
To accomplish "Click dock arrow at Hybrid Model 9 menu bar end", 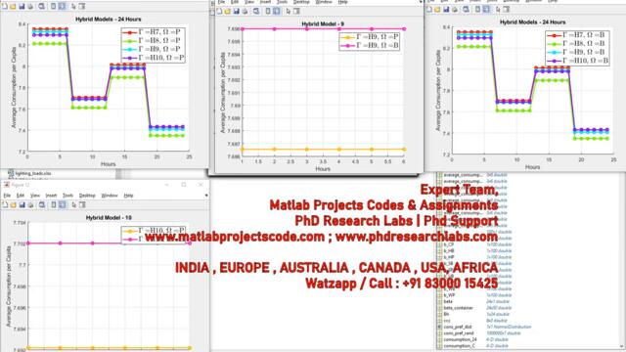I will pyautogui.click(x=421, y=2).
